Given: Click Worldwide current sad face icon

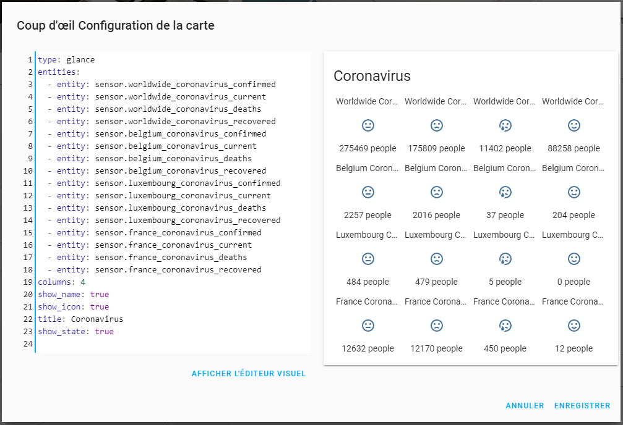Looking at the screenshot, I should [x=436, y=125].
